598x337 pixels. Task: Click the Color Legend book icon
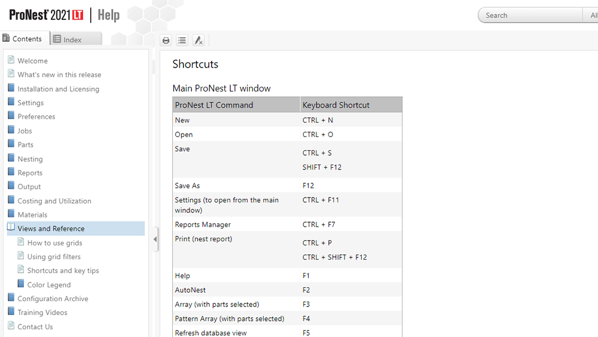coord(21,284)
